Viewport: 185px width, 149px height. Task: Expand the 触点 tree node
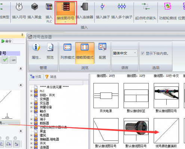[31, 111]
